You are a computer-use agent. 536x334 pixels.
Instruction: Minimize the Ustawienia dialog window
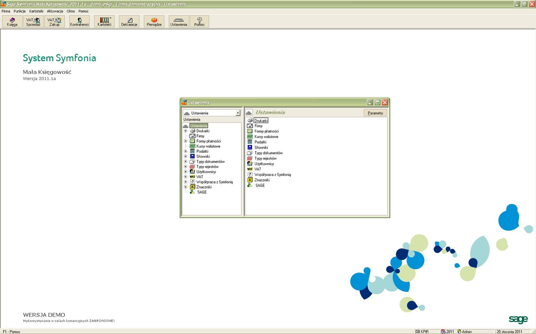point(370,102)
